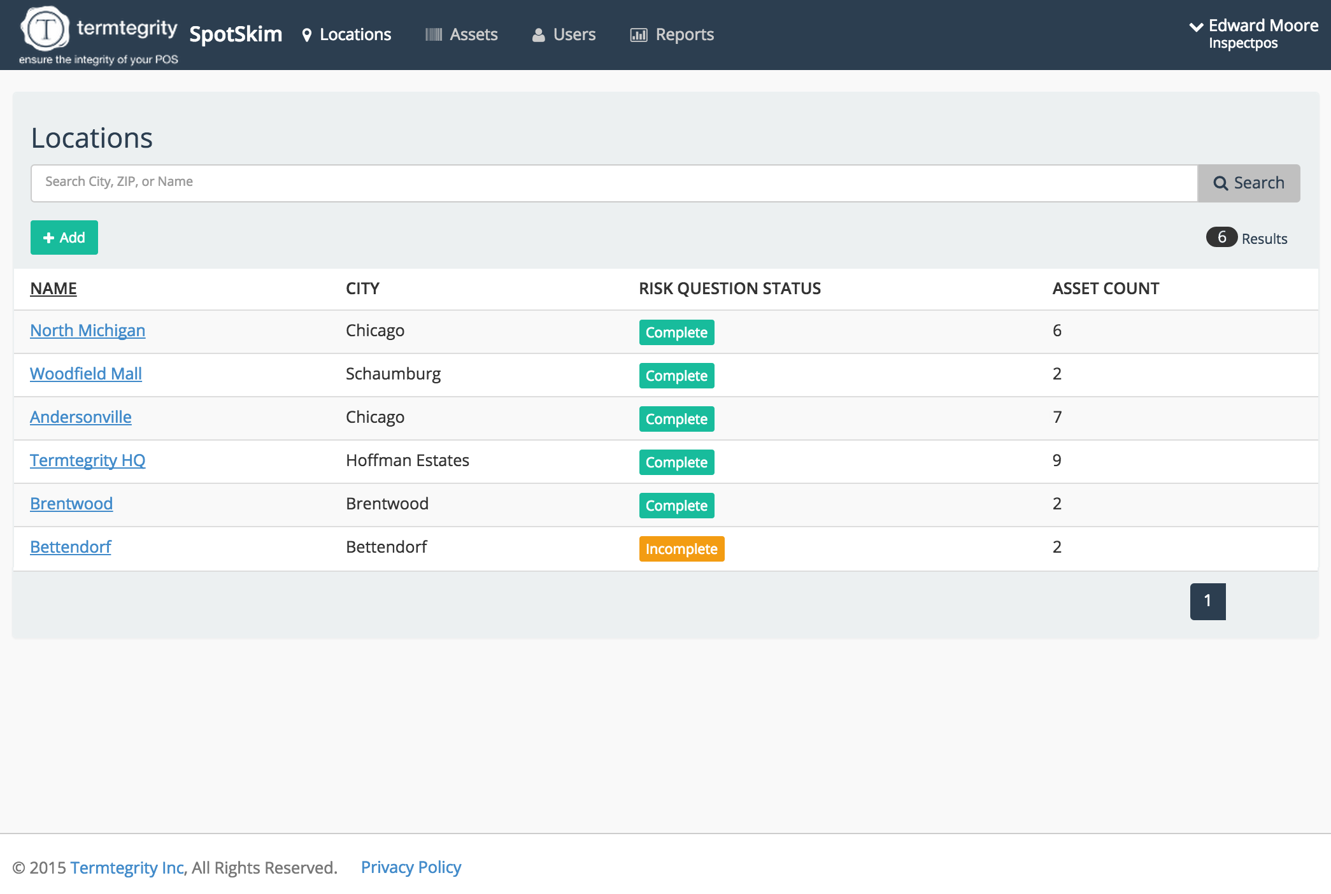
Task: Open the Privacy Policy link
Action: point(411,867)
